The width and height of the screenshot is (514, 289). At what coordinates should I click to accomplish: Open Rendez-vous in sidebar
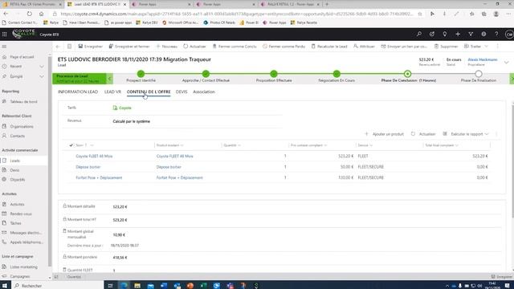(21, 214)
